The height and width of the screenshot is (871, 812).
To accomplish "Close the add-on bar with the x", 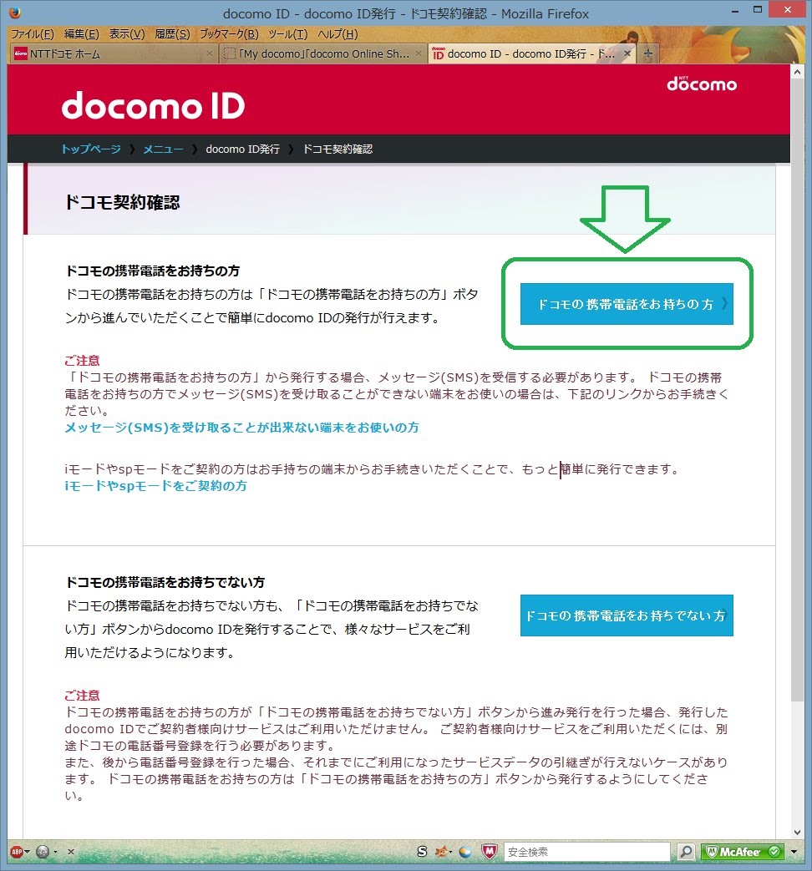I will (70, 851).
